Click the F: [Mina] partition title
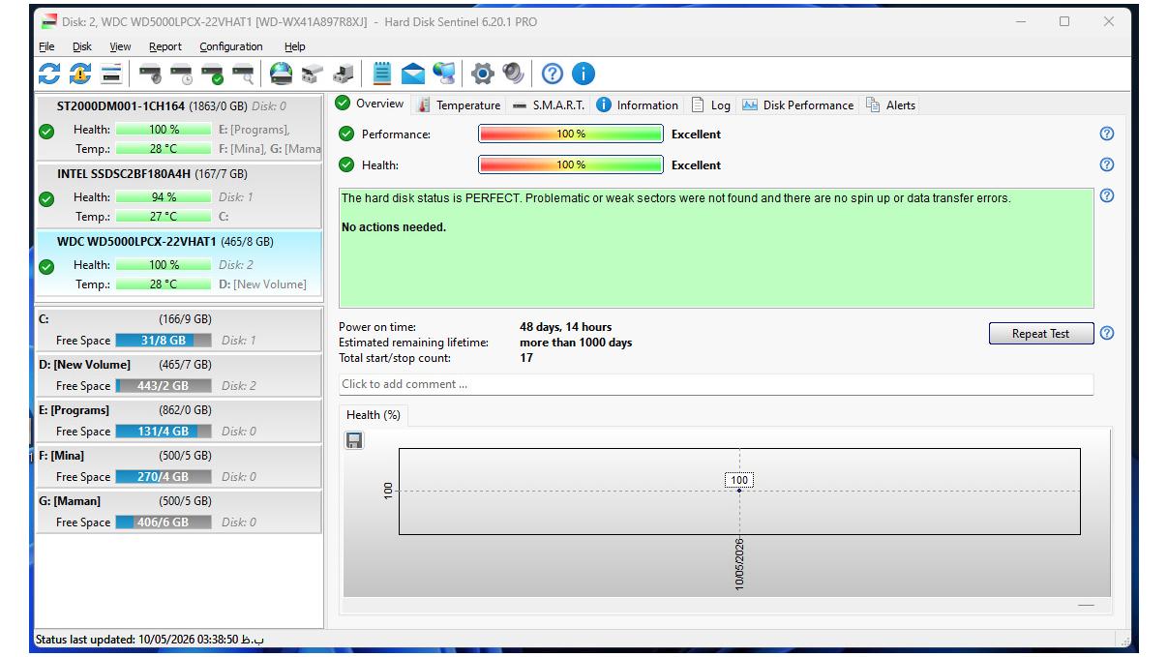 (x=61, y=456)
